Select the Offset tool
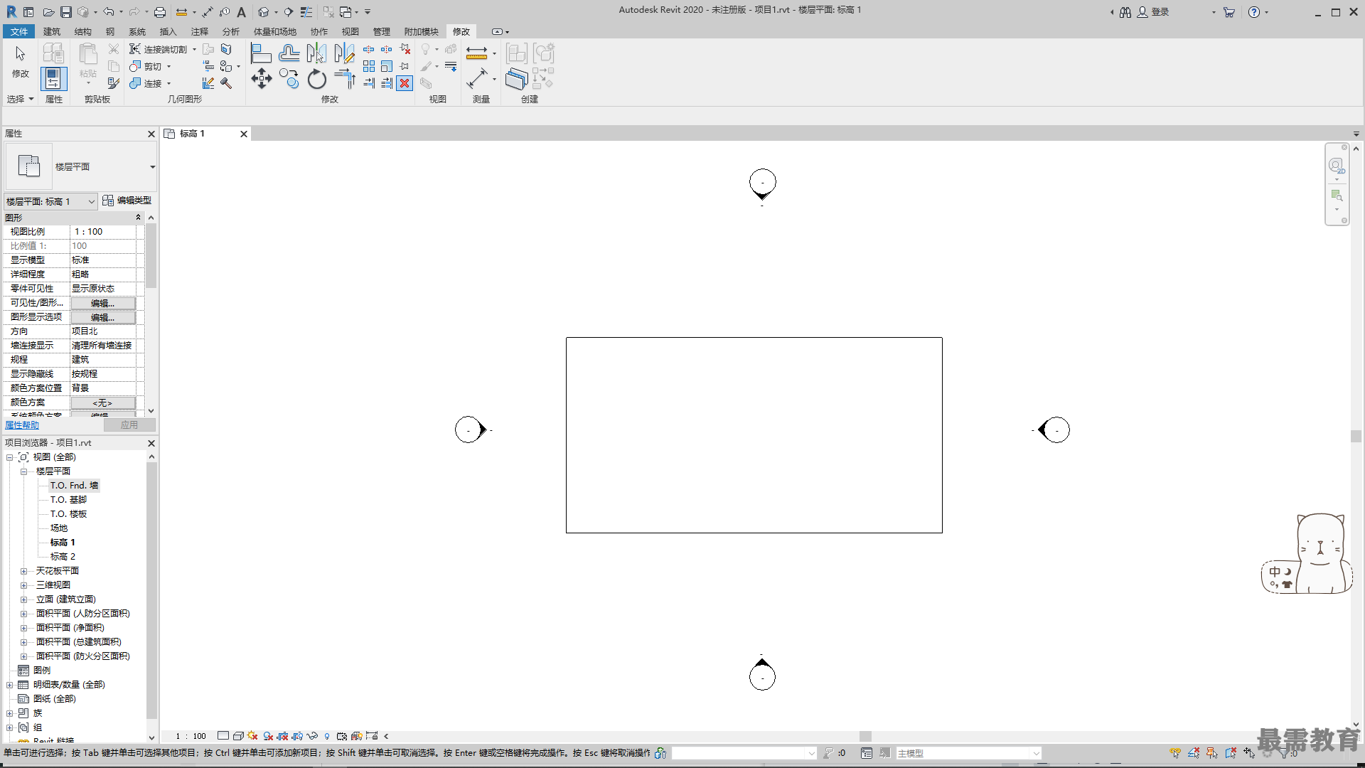This screenshot has width=1365, height=768. coord(289,53)
